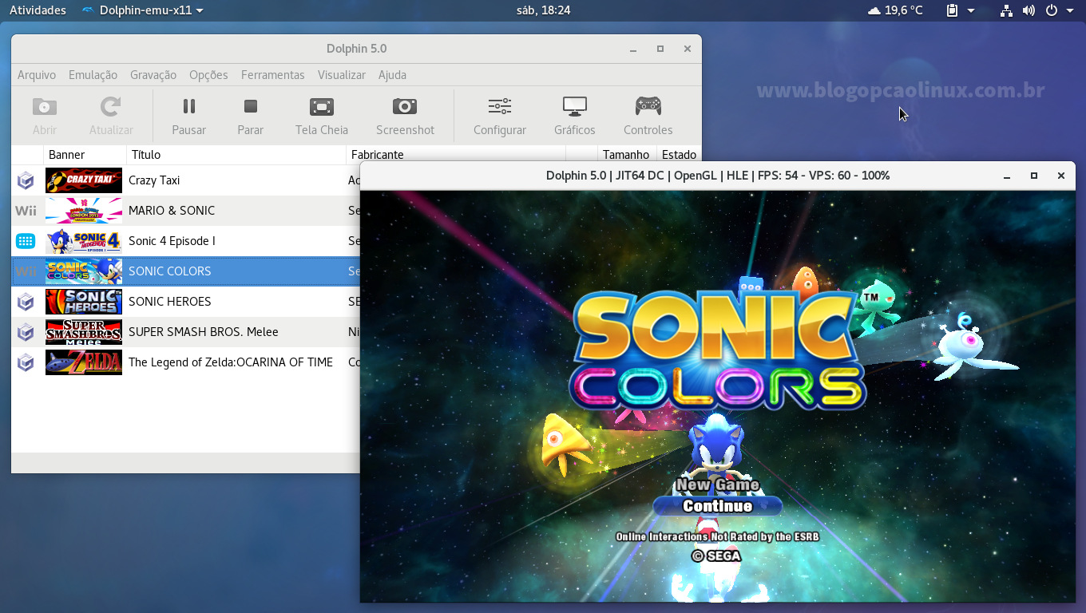Select the SONIC COLORS title text

[170, 271]
